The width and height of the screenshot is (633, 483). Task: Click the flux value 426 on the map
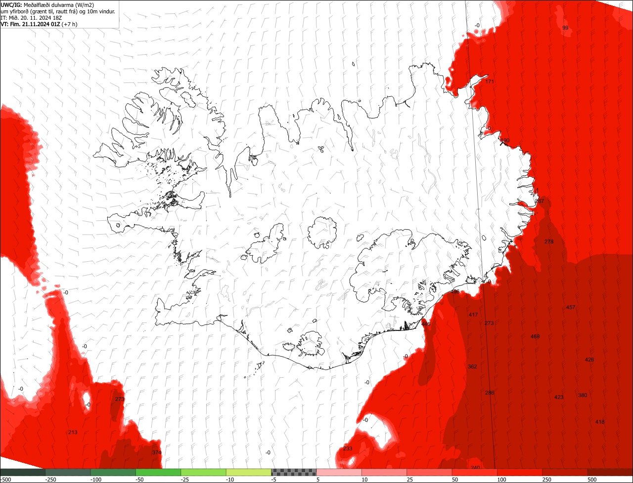coord(589,360)
